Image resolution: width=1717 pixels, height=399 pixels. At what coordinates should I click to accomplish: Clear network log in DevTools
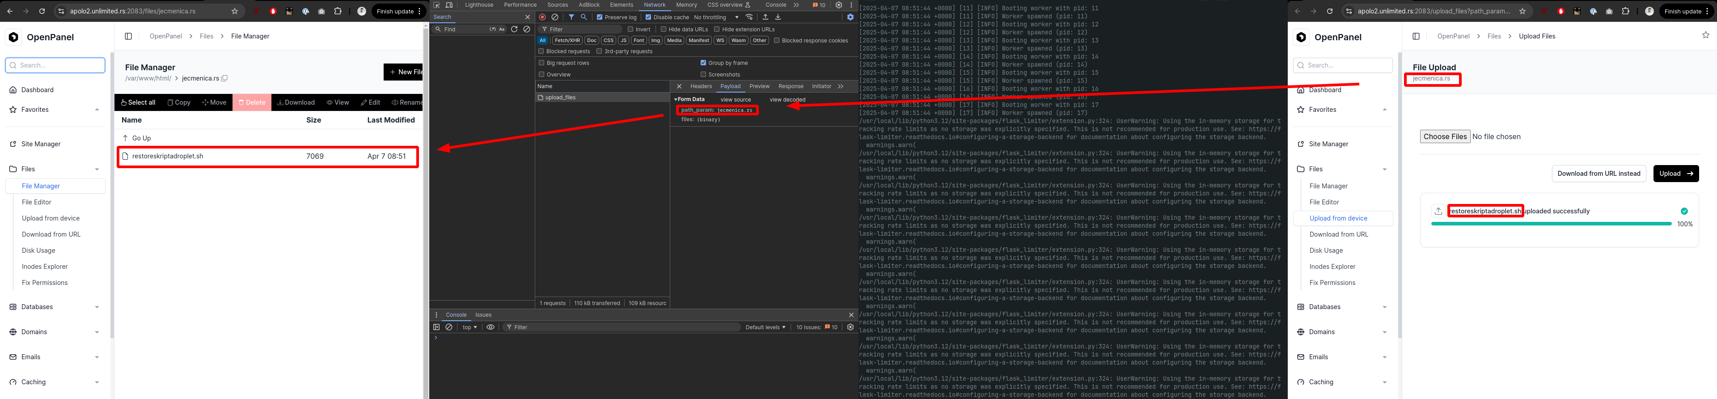555,17
